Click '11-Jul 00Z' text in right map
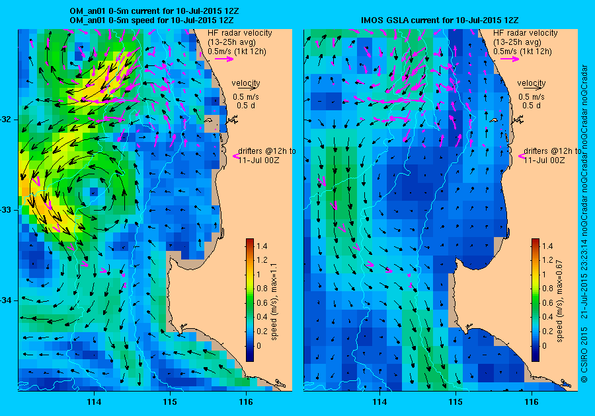 pyautogui.click(x=544, y=160)
